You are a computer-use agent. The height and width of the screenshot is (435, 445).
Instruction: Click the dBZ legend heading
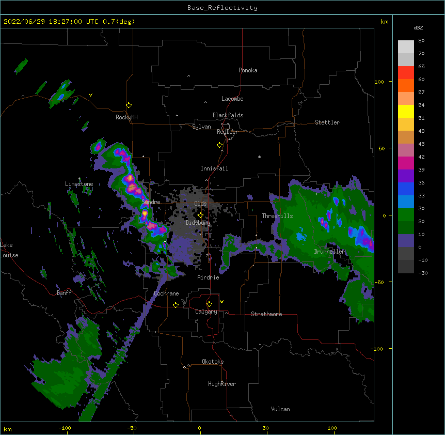tap(418, 28)
